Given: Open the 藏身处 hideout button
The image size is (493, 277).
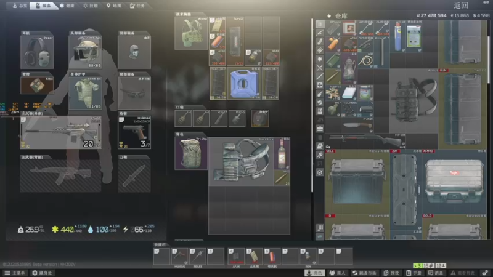Looking at the screenshot, I should tap(42, 273).
